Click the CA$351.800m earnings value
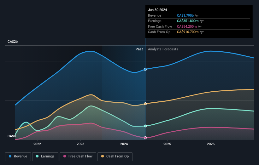 [x=188, y=21]
